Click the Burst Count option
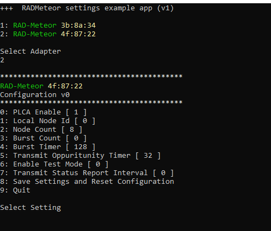 click(x=44, y=138)
